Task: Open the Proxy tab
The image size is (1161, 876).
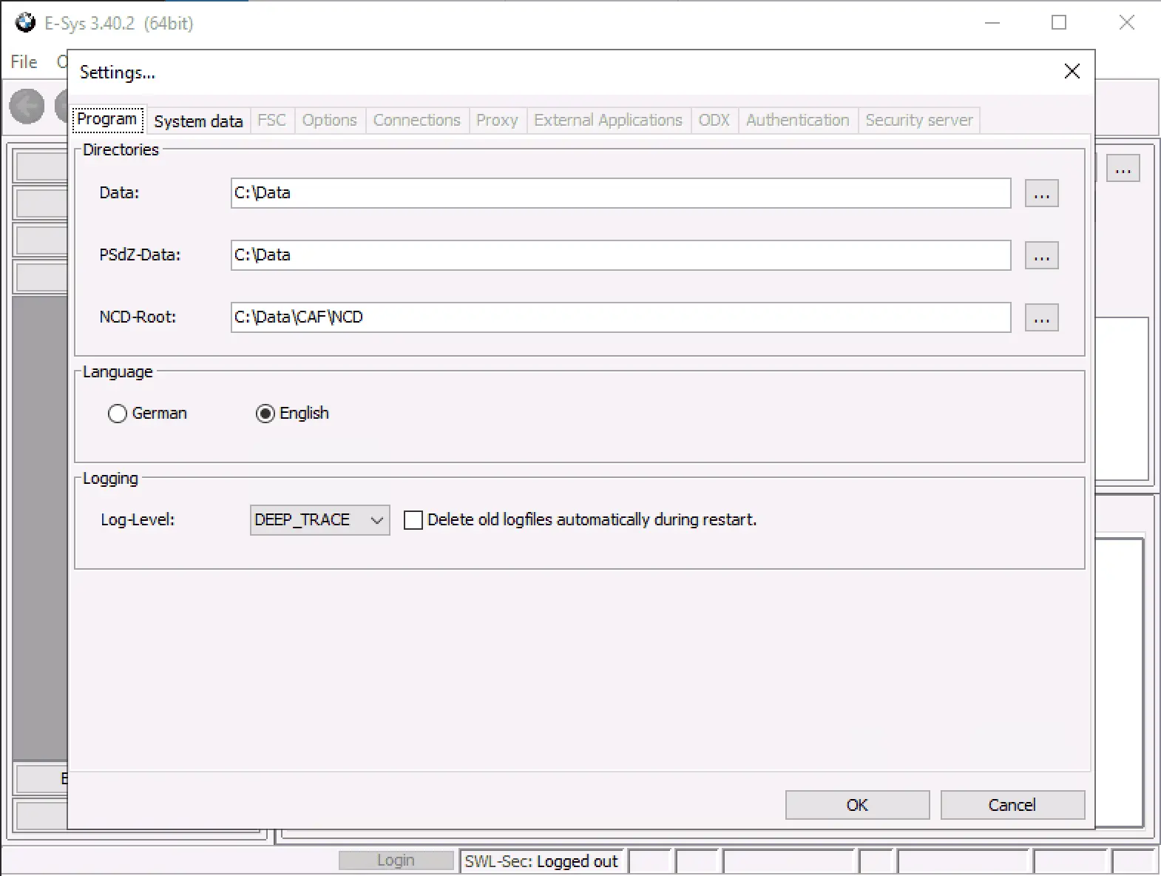Action: (497, 121)
